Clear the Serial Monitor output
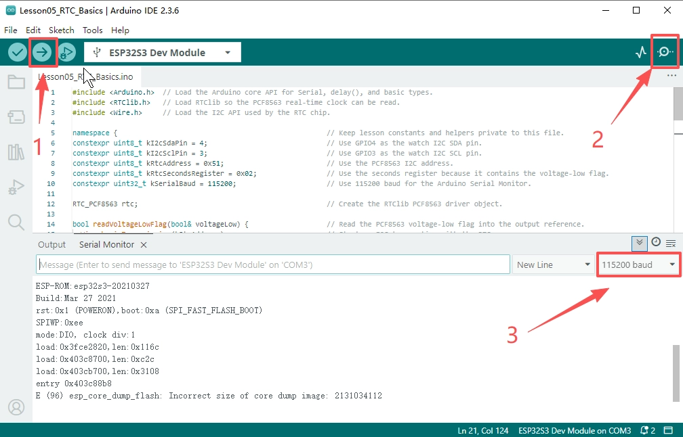The image size is (683, 437). (671, 244)
